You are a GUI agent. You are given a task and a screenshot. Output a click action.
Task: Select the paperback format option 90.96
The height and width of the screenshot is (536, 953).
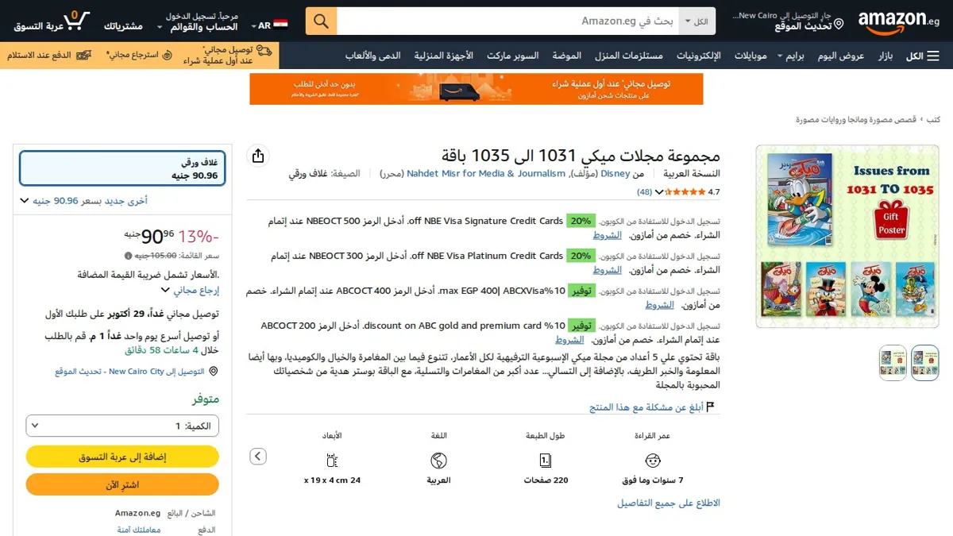[x=122, y=168]
